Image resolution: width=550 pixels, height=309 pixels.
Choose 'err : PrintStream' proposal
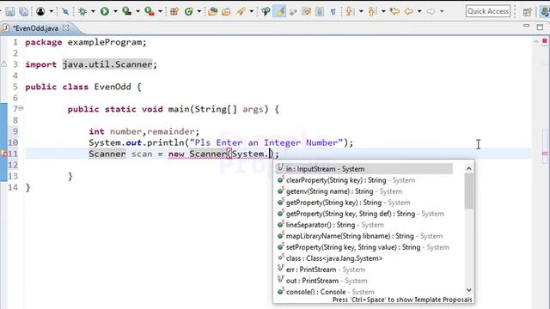pos(364,270)
